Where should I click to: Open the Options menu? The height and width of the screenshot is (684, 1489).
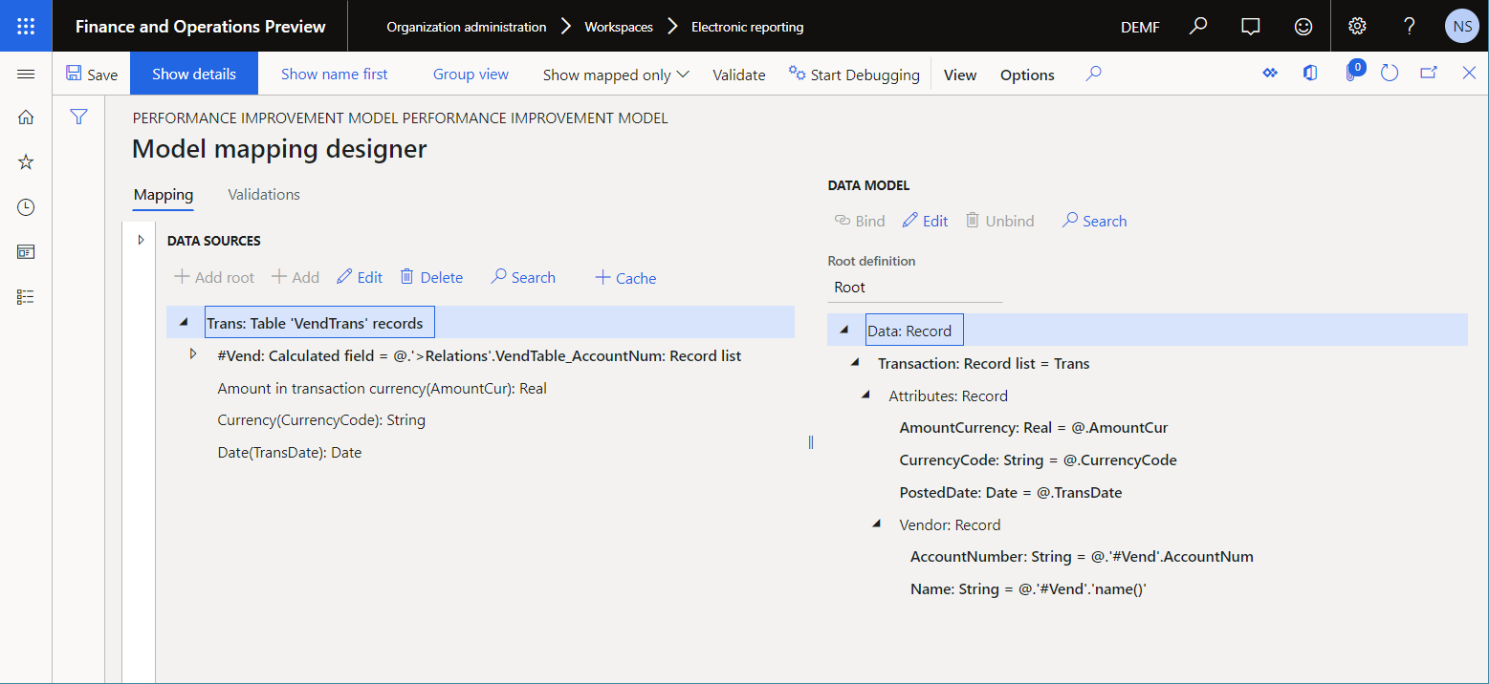[1027, 74]
